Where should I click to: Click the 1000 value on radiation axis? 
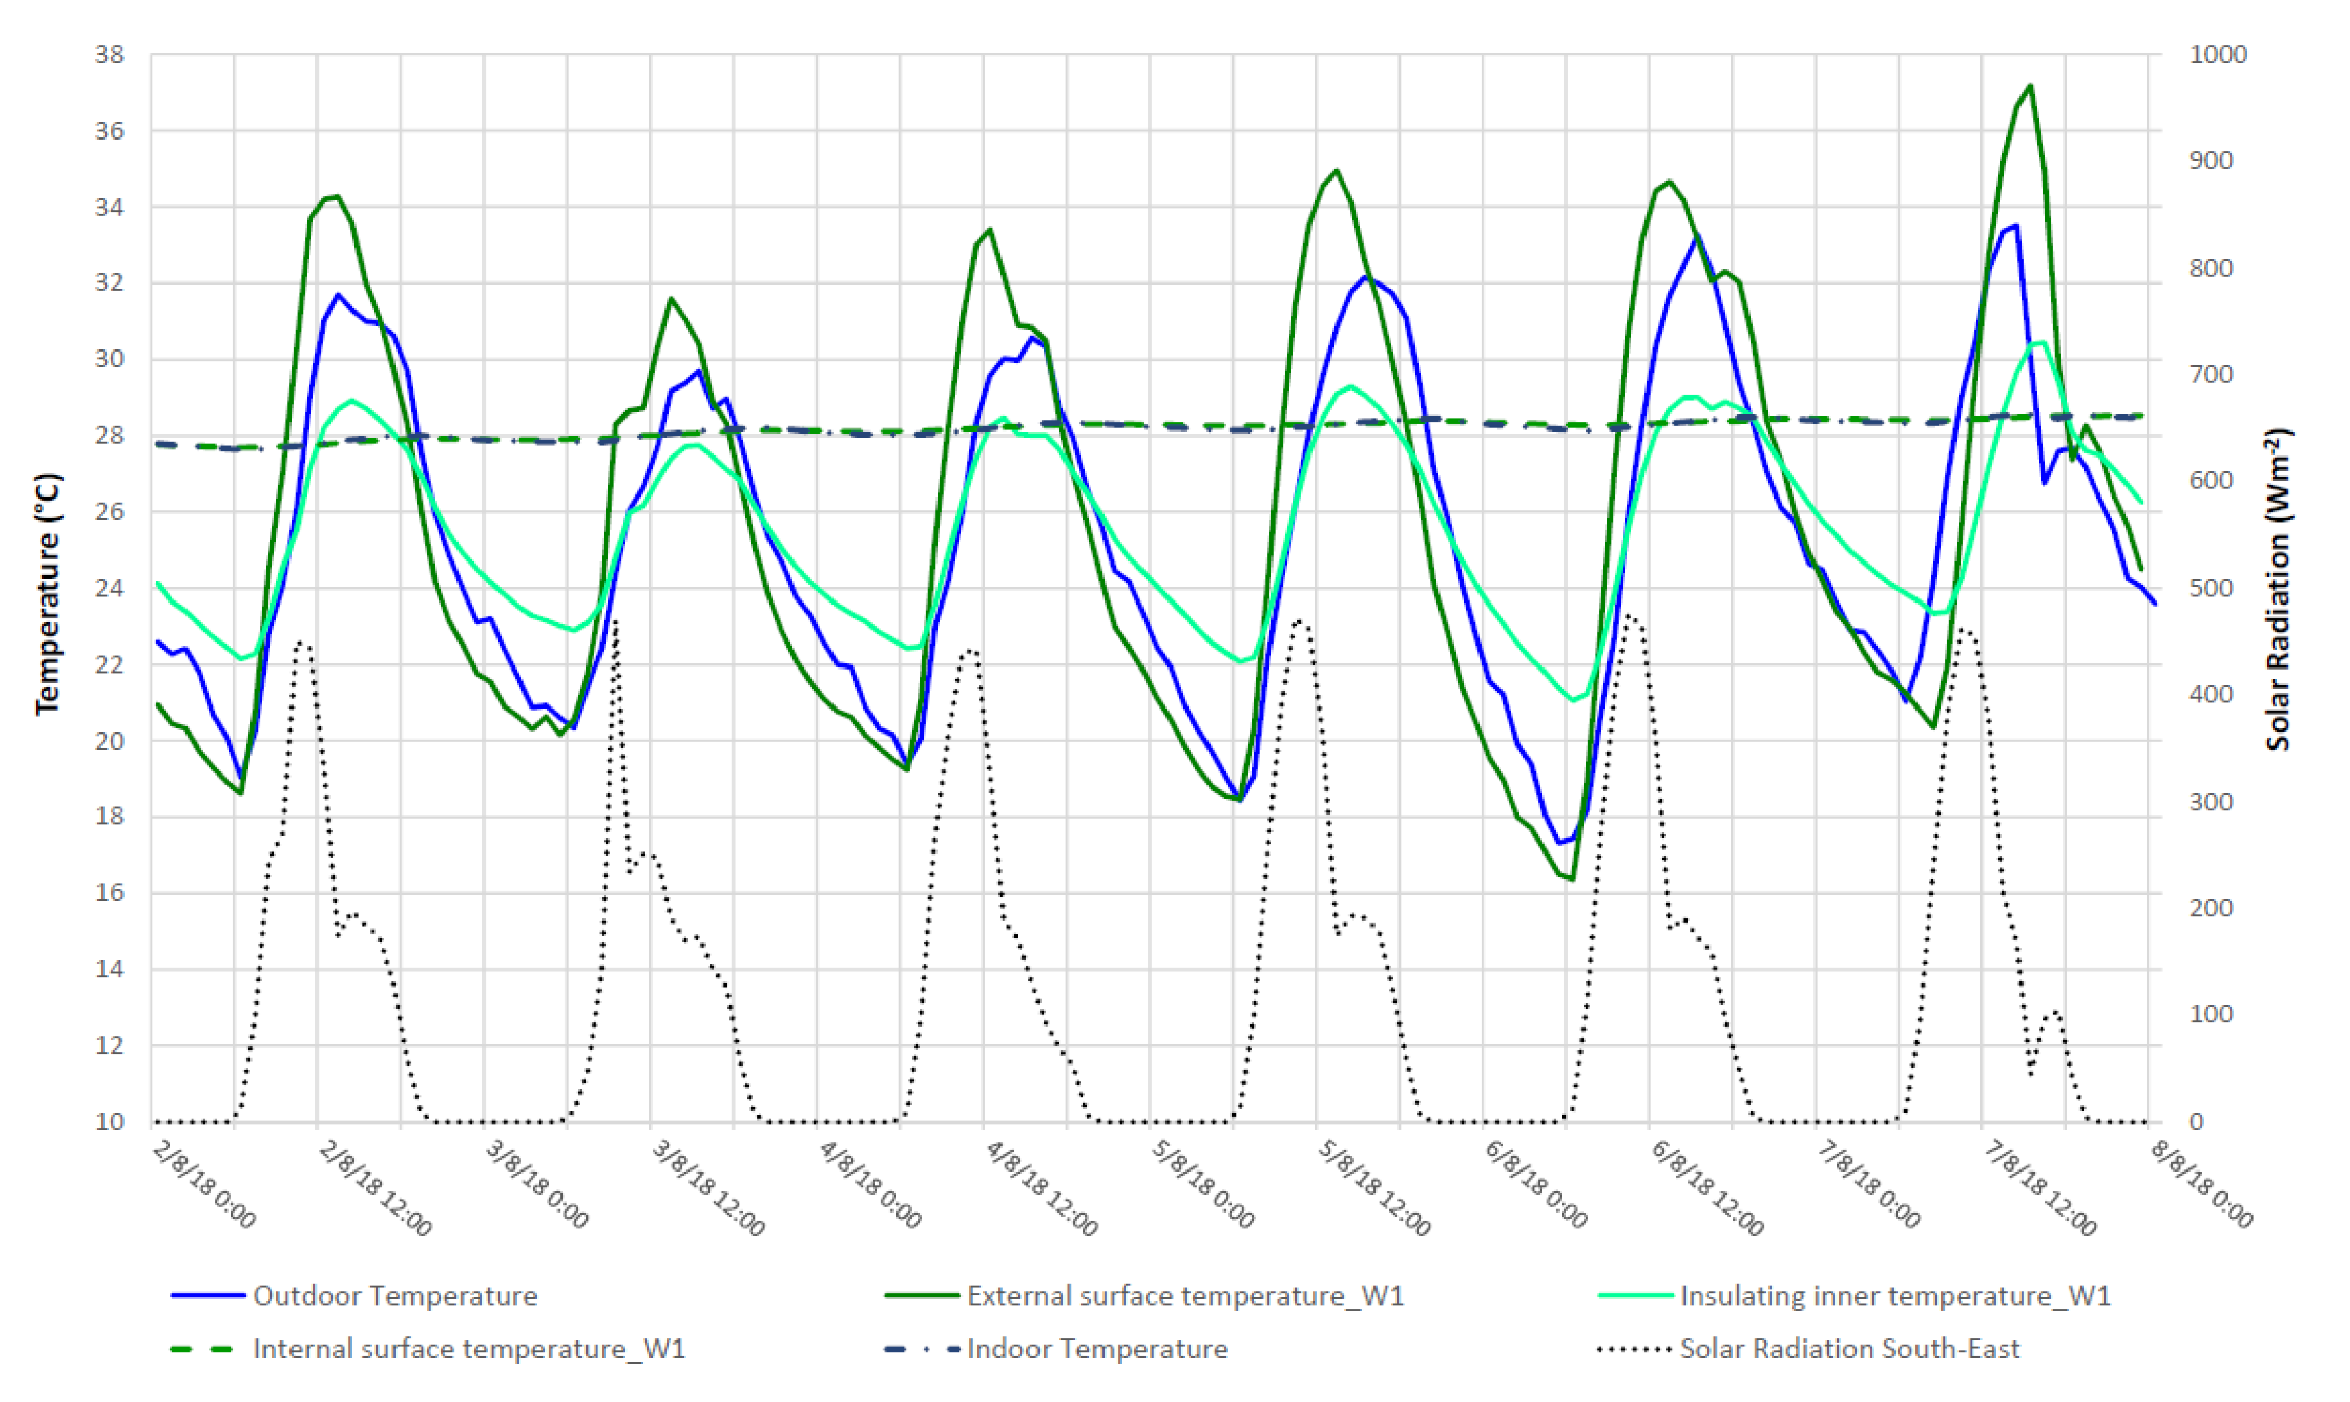click(2218, 55)
